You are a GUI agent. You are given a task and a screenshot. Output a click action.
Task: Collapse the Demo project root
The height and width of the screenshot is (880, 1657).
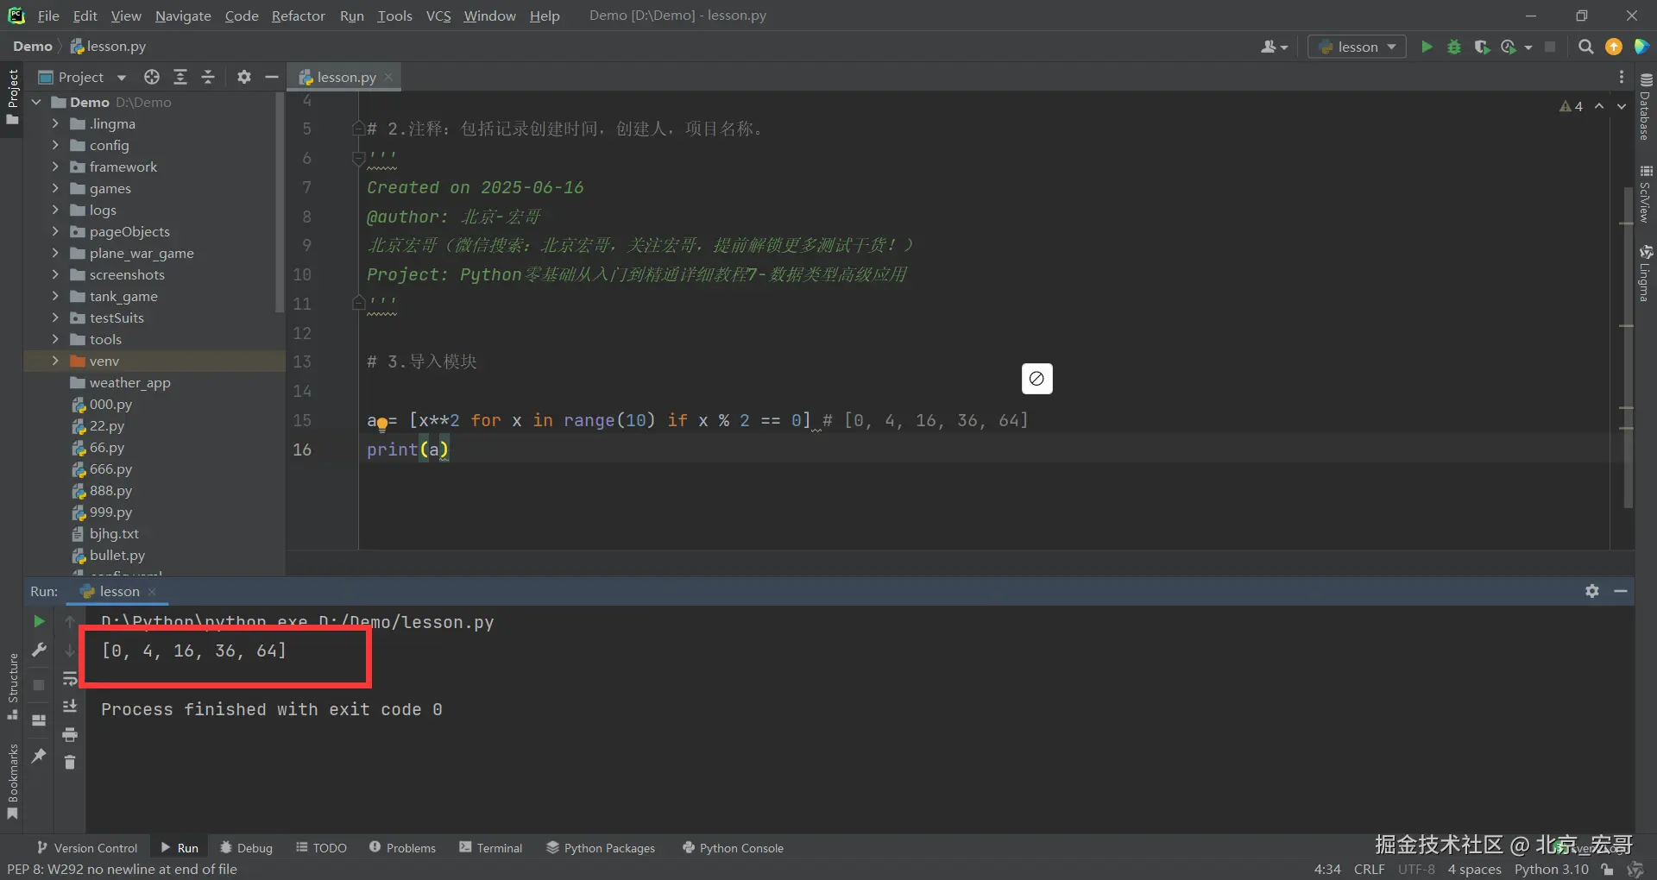click(x=37, y=102)
